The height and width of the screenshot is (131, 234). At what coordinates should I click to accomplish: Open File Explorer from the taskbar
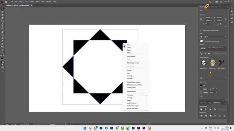coord(90,128)
